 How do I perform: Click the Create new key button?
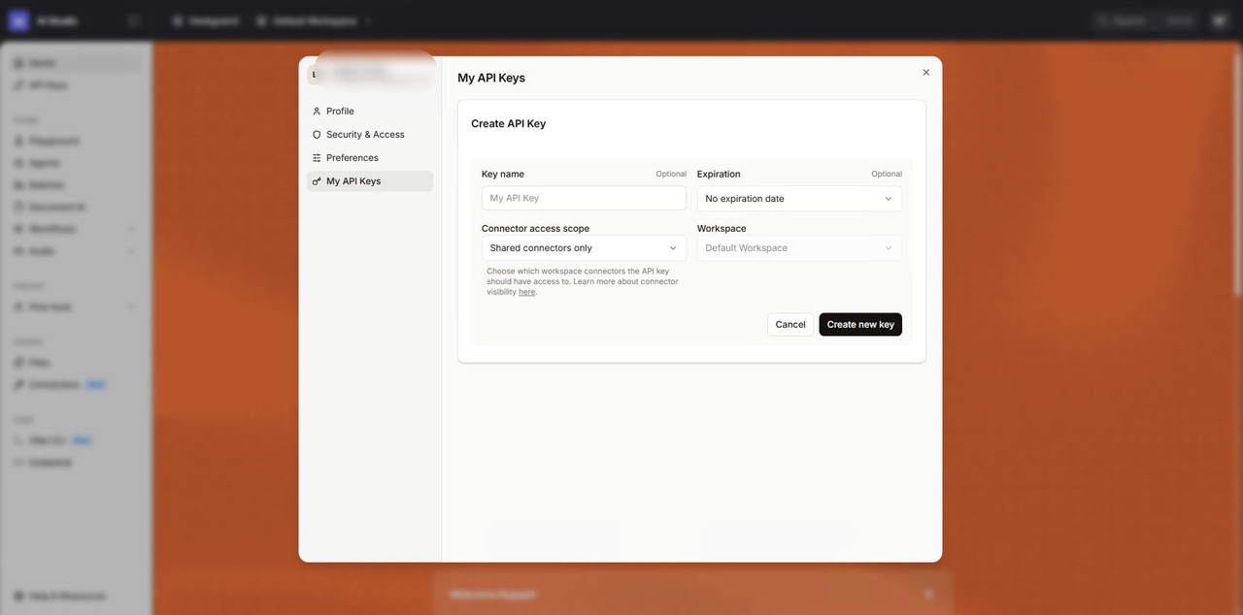[x=860, y=325]
